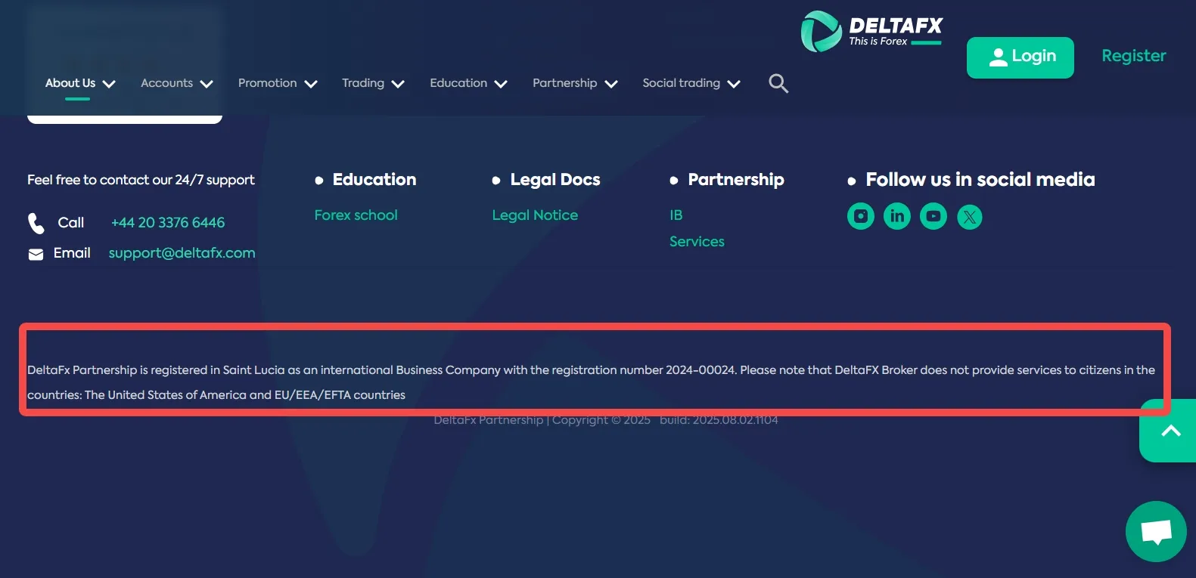This screenshot has height=578, width=1196.
Task: Expand the Trading dropdown menu
Action: (x=373, y=83)
